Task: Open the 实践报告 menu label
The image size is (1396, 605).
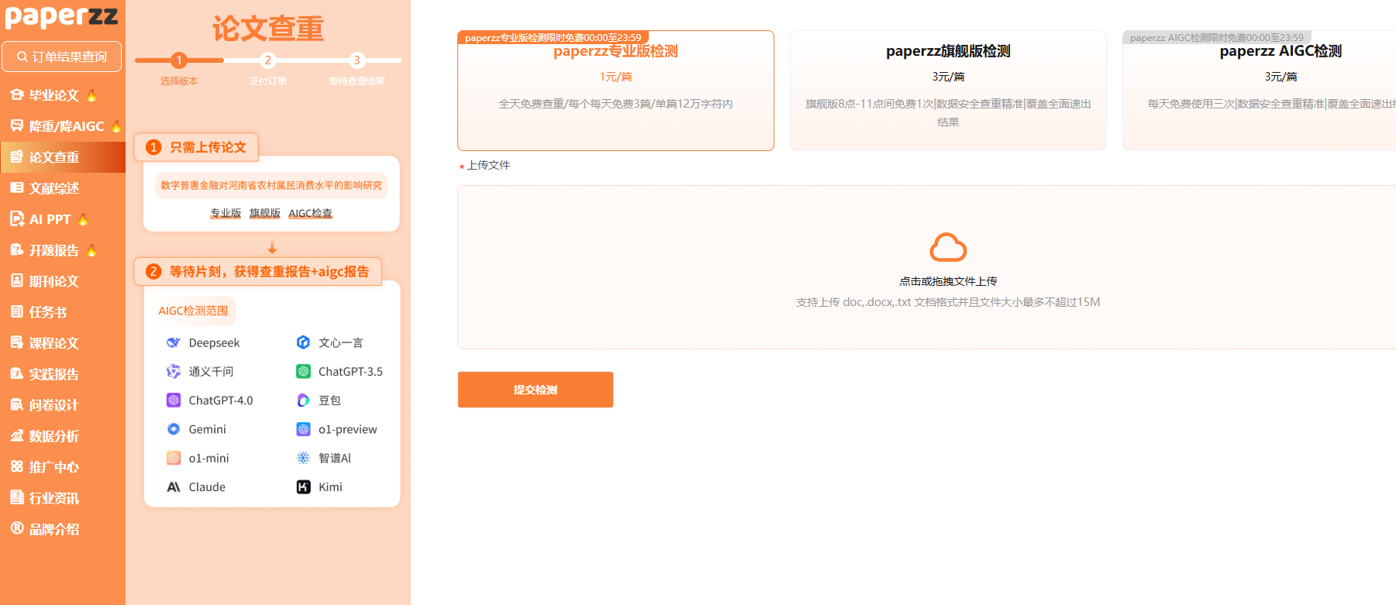Action: click(x=54, y=374)
